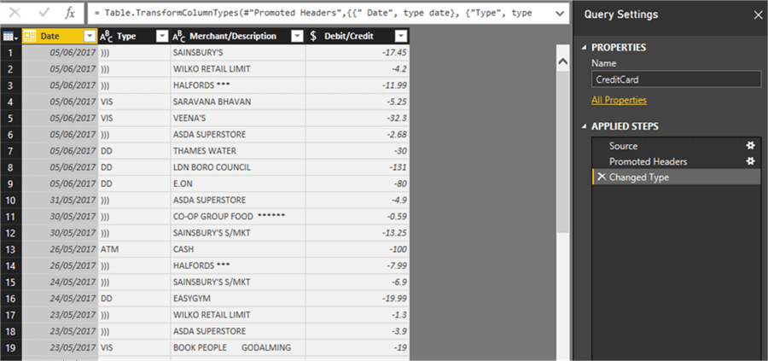Click the -0.59 amount cell

(358, 217)
